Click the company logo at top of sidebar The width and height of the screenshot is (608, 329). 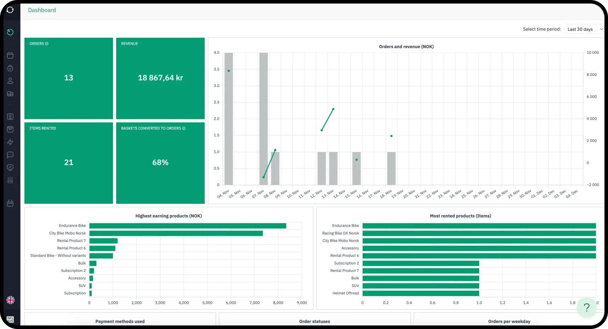point(10,10)
